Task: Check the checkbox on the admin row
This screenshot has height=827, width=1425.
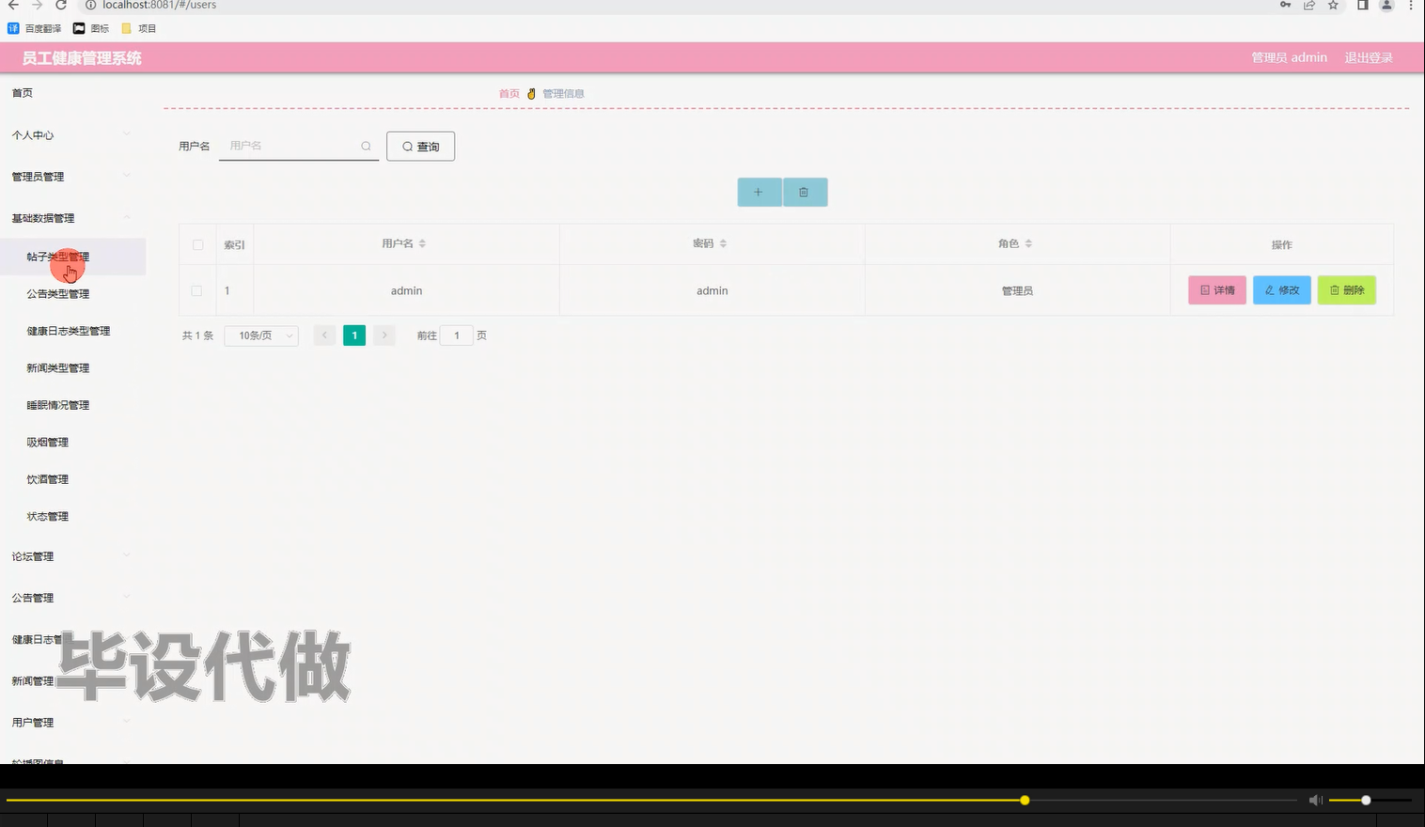Action: (x=196, y=290)
